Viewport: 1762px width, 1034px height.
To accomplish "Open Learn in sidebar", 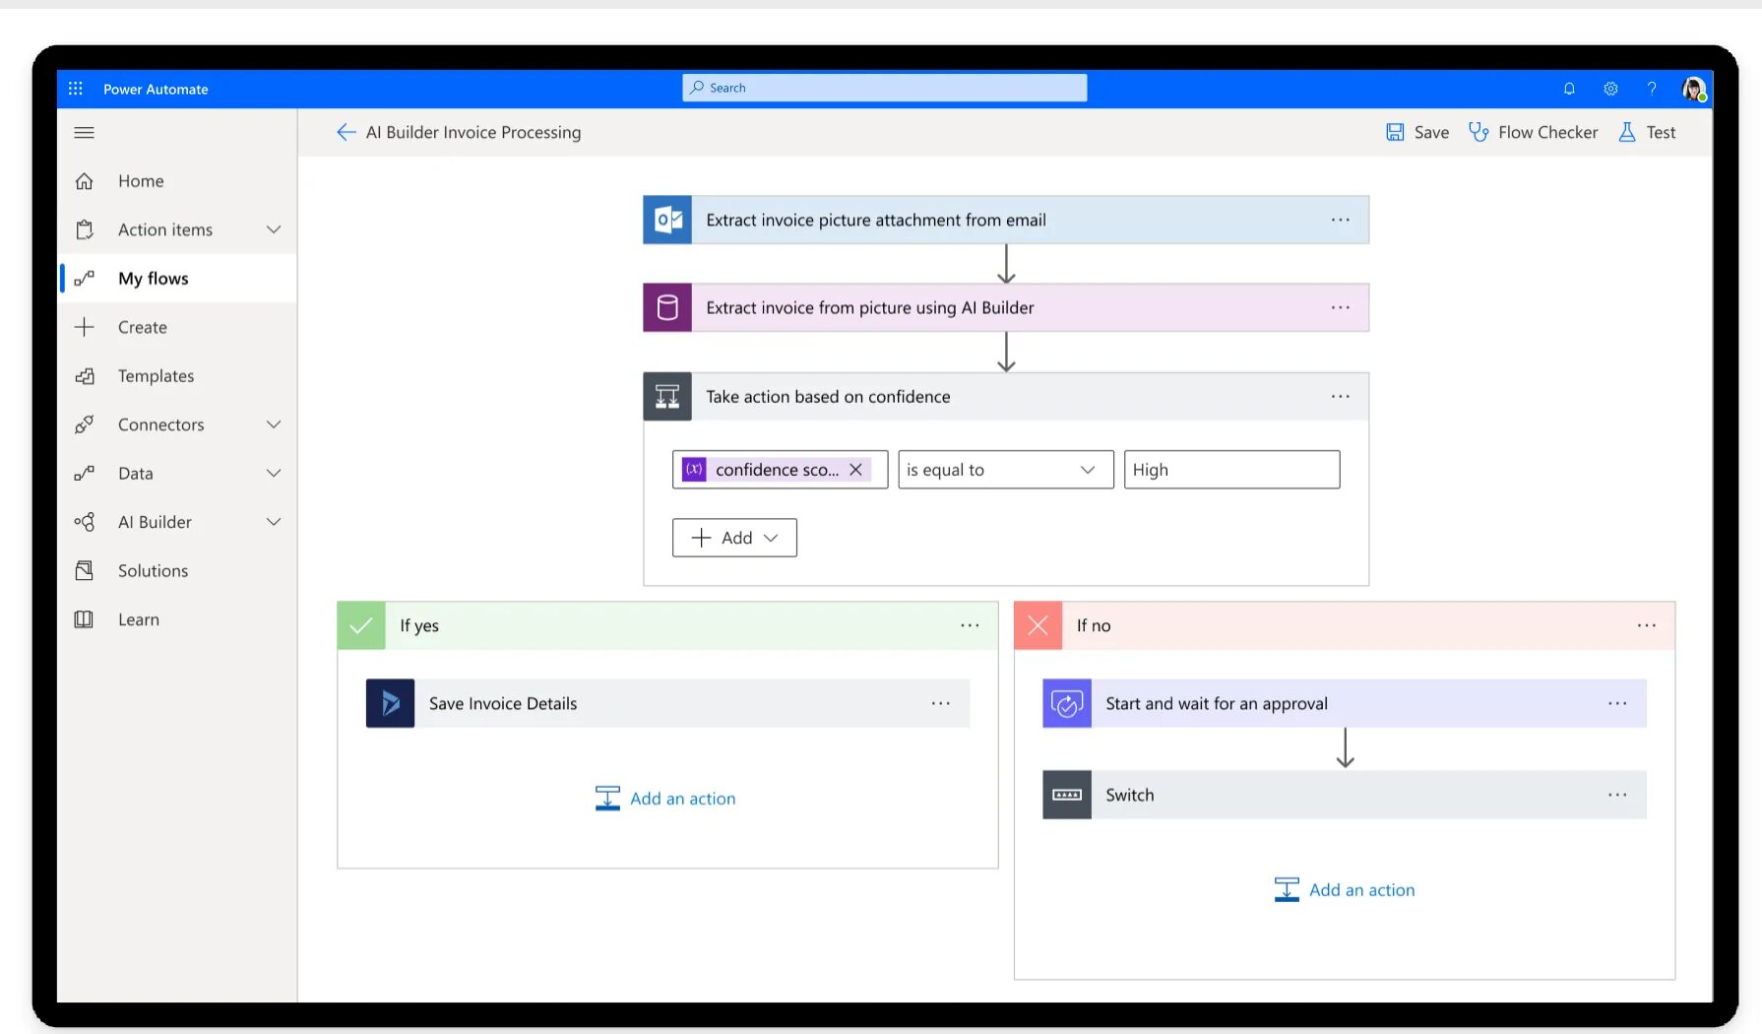I will [x=177, y=619].
